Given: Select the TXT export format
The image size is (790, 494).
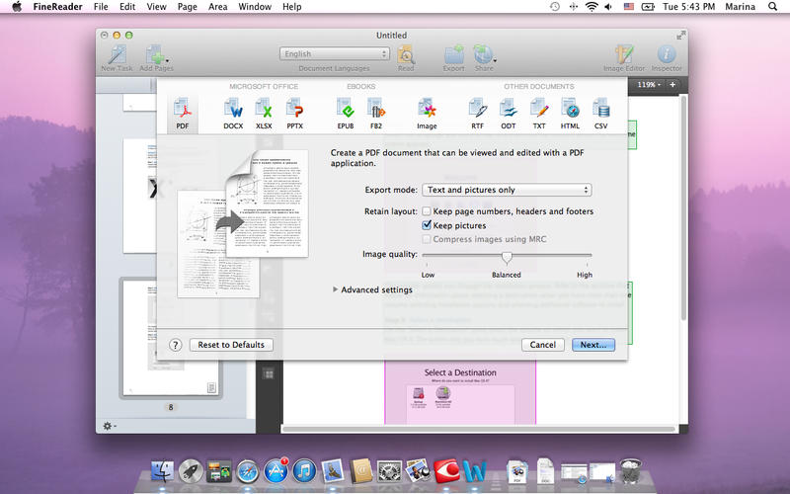Looking at the screenshot, I should coord(539,115).
